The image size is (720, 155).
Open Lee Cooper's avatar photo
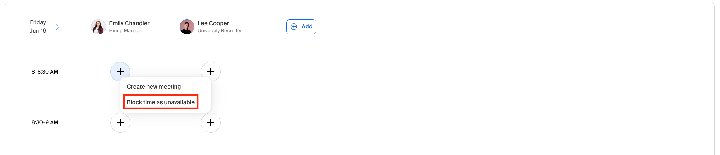click(187, 27)
